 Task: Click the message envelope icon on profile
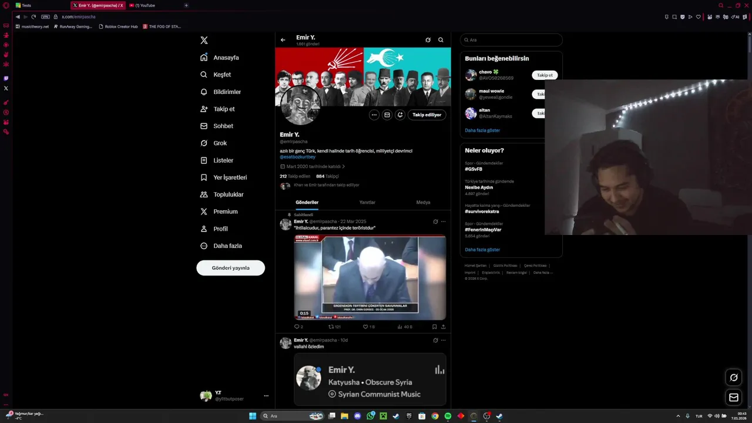point(387,115)
